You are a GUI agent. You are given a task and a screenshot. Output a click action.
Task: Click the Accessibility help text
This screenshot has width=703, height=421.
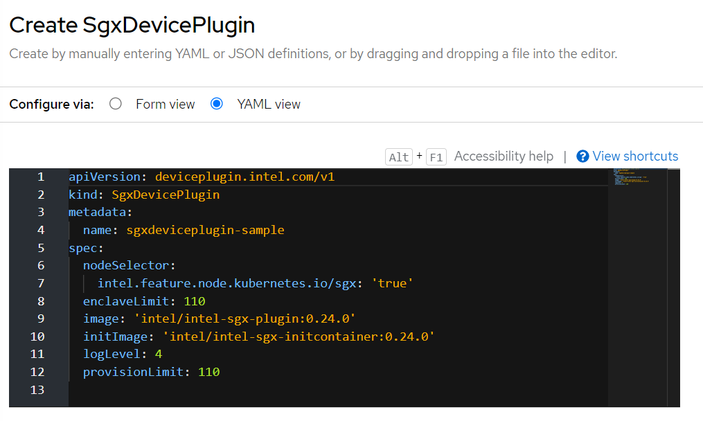click(x=504, y=156)
